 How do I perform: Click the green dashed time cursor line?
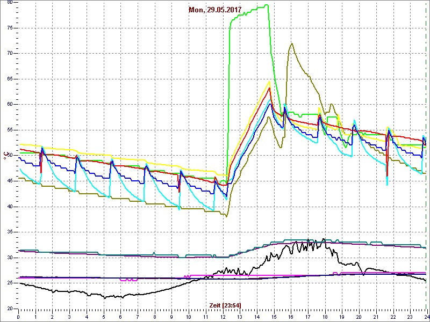[x=426, y=156]
